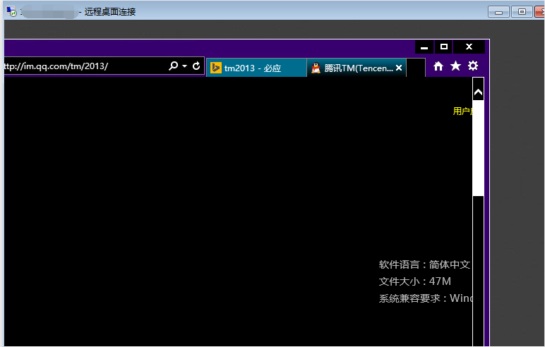Click the Remote Desktop Connection title icon

(11, 11)
